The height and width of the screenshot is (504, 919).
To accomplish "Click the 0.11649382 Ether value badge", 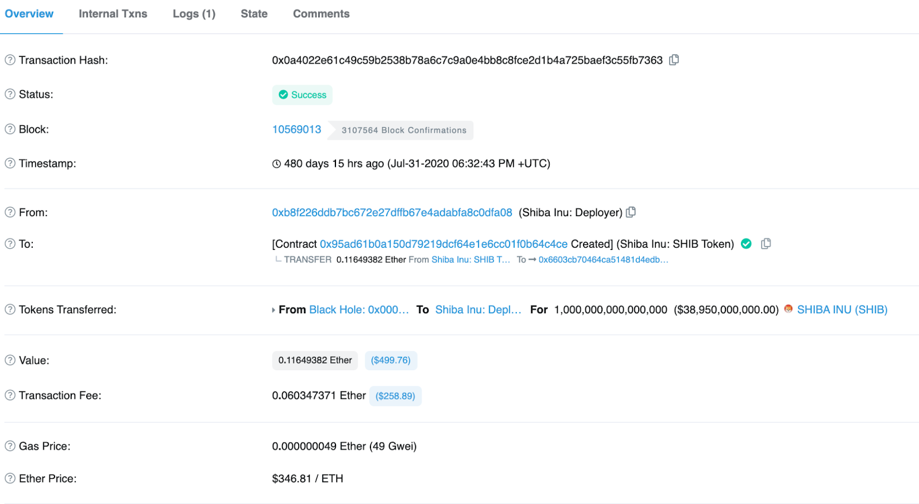I will tap(315, 360).
